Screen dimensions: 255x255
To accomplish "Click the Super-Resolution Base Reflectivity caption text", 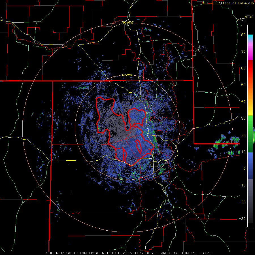I will pos(129,253).
